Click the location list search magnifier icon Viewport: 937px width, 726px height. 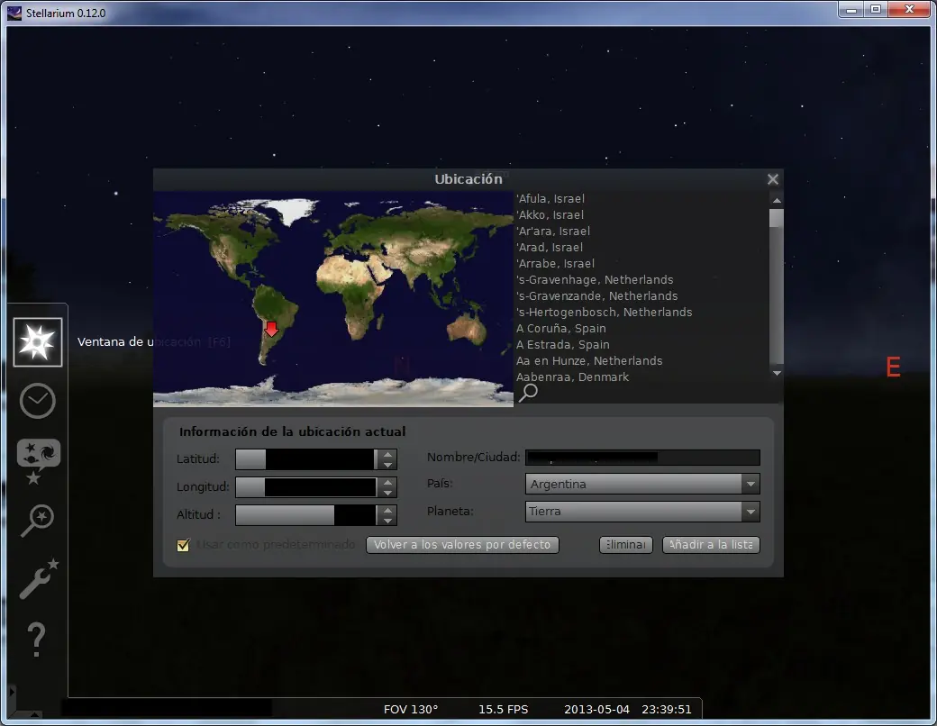[x=528, y=392]
